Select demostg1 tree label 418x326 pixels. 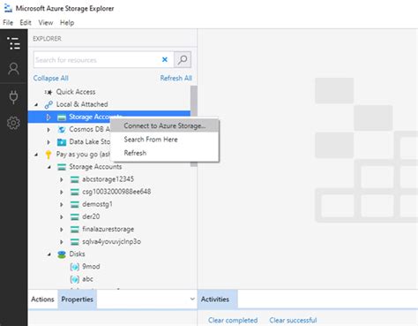(97, 204)
